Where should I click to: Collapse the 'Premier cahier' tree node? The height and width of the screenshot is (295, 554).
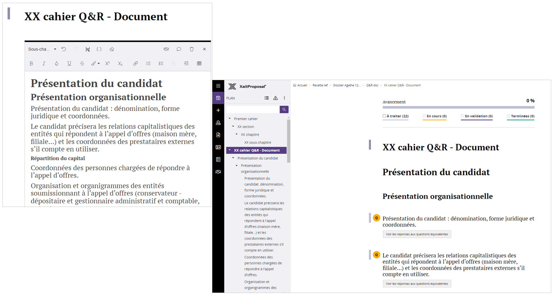pyautogui.click(x=230, y=119)
